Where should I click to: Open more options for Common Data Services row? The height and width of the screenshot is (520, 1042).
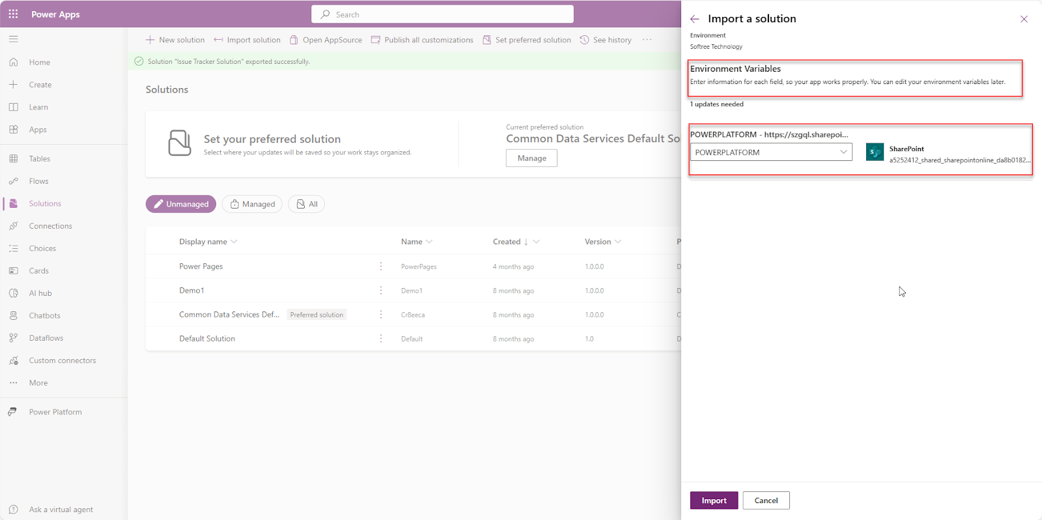coord(381,314)
